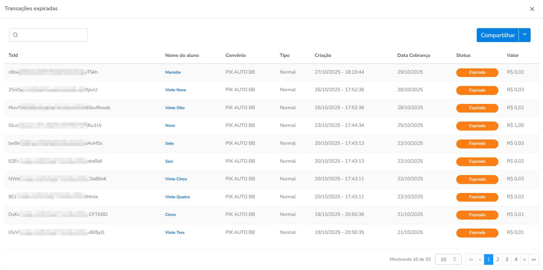Viewport: 543px width, 270px height.
Task: Go to the previous page of results
Action: coord(480,259)
